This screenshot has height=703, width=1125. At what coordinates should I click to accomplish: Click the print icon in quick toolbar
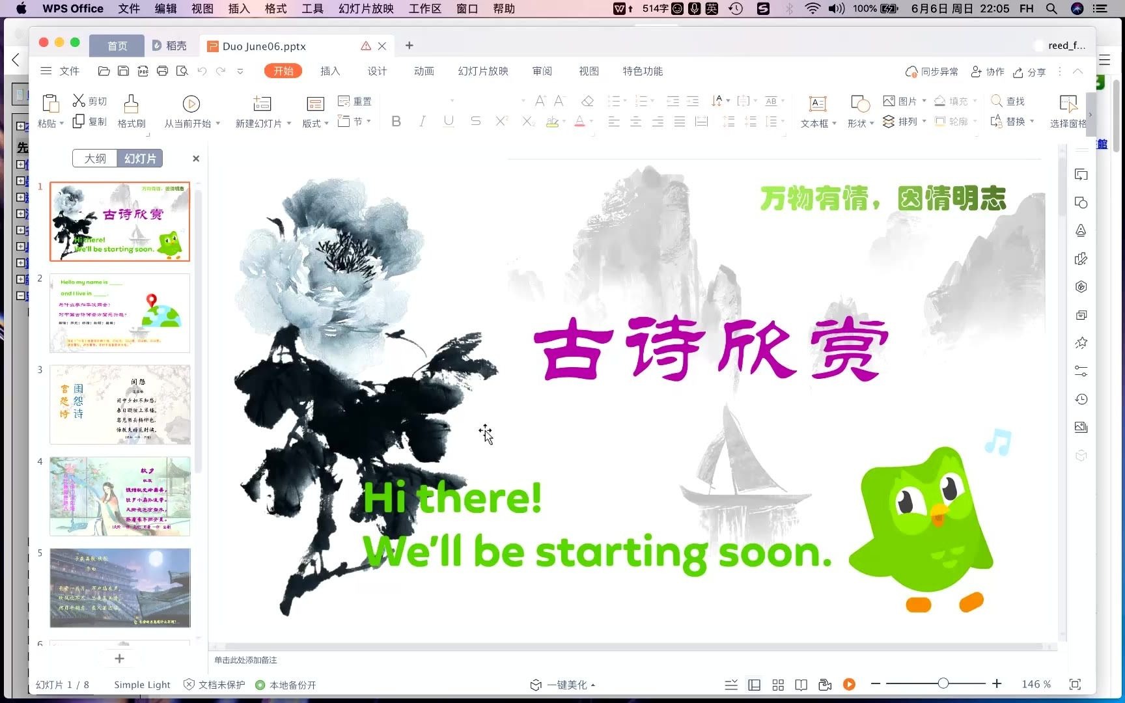(163, 71)
